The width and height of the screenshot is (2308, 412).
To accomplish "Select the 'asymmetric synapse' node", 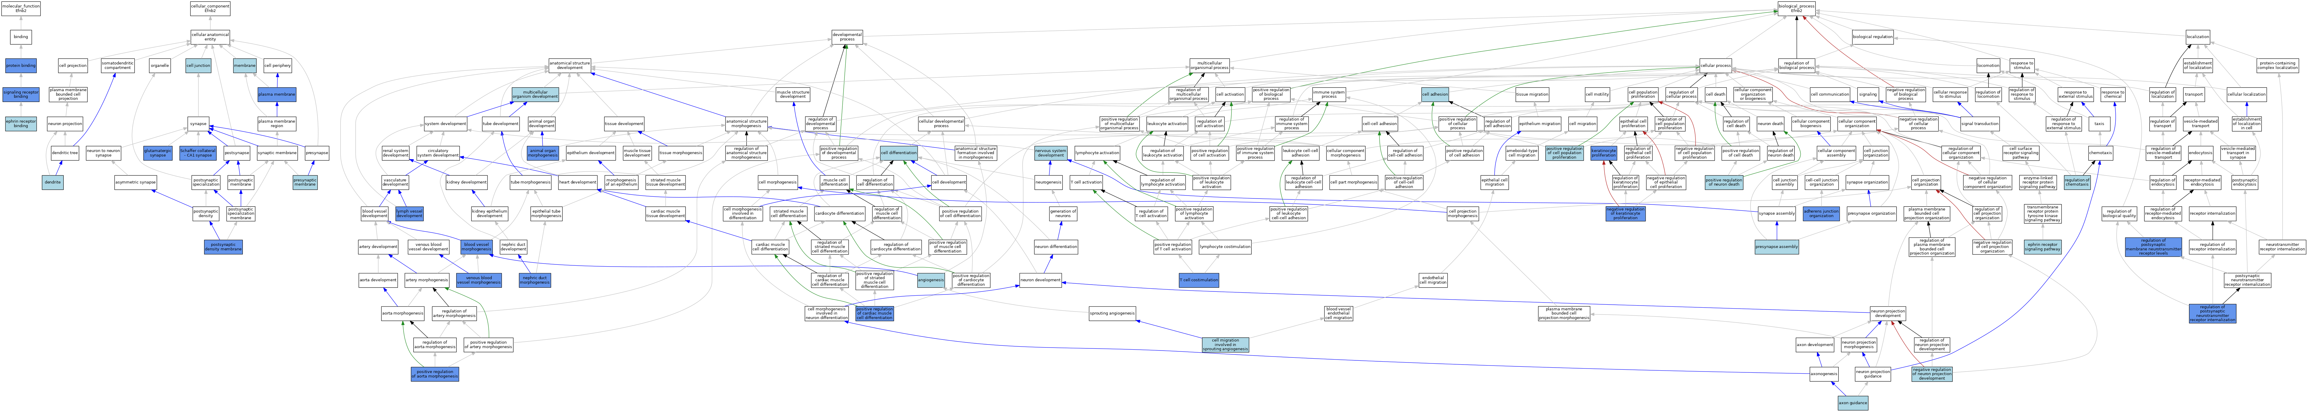I will click(x=135, y=182).
